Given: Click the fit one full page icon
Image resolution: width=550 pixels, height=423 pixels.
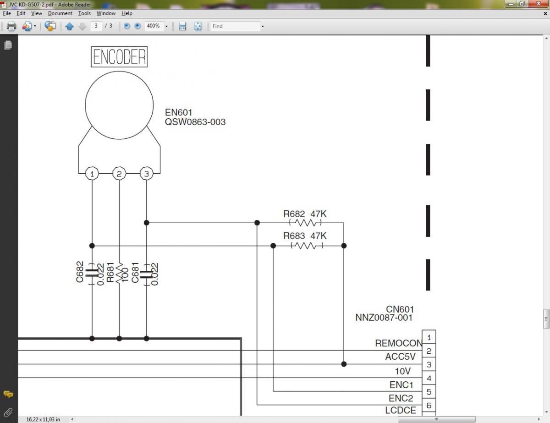Looking at the screenshot, I should point(198,26).
